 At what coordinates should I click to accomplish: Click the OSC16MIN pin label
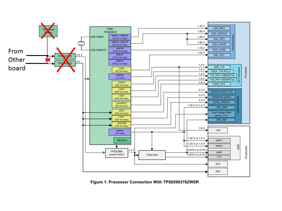[x=97, y=37]
